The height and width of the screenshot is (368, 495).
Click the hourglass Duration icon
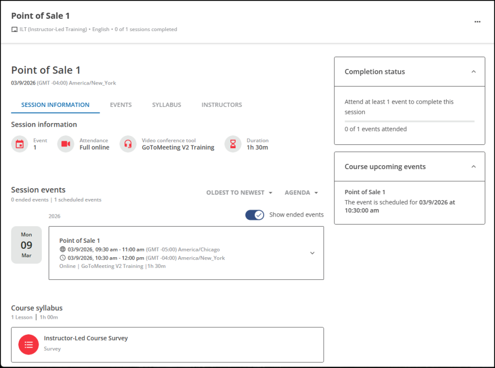pos(232,144)
